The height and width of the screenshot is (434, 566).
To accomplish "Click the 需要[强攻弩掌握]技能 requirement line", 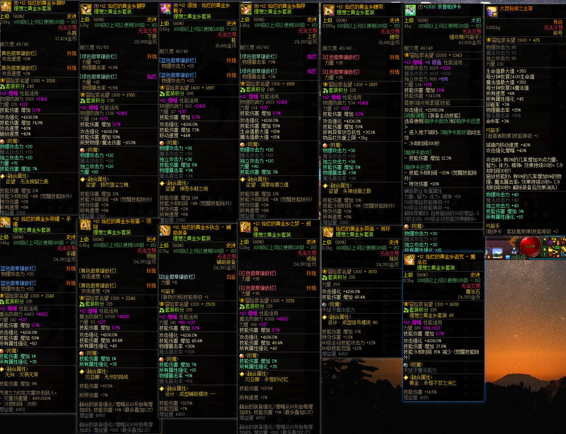I will pyautogui.click(x=427, y=103).
